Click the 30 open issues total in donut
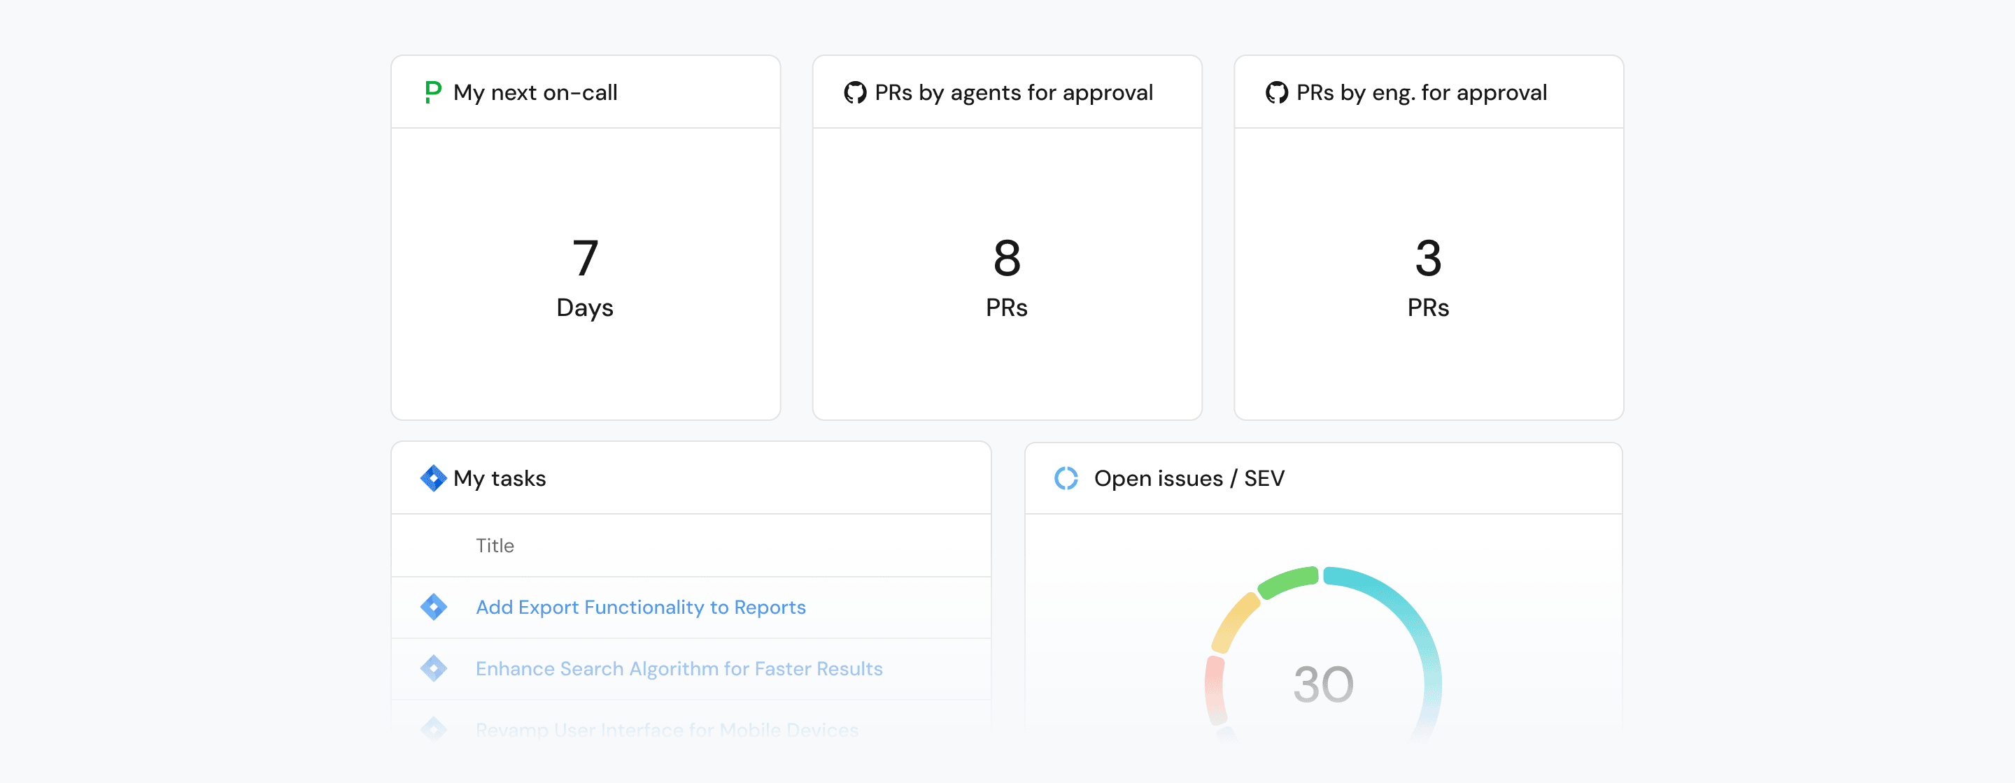The width and height of the screenshot is (2015, 783). click(1323, 684)
